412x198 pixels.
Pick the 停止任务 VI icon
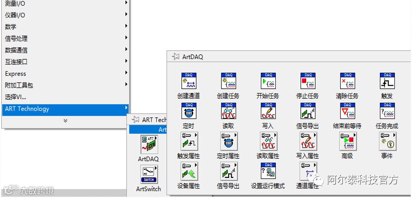point(308,81)
